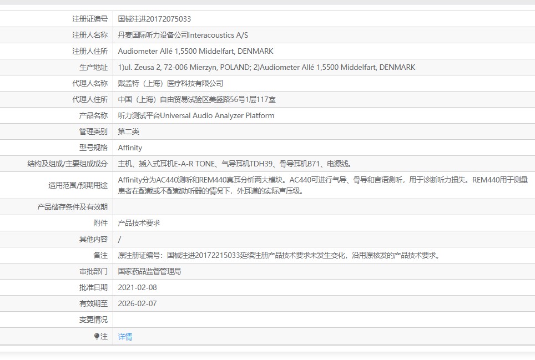
Task: Click the 生产地址 label
Action: point(93,67)
